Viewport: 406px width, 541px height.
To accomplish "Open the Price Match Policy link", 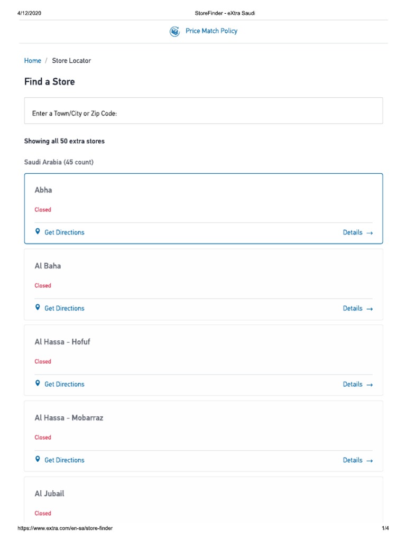I will pyautogui.click(x=211, y=31).
